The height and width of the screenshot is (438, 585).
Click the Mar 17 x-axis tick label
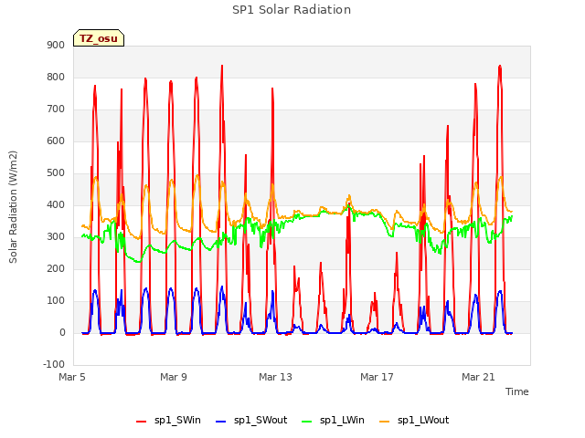click(377, 377)
